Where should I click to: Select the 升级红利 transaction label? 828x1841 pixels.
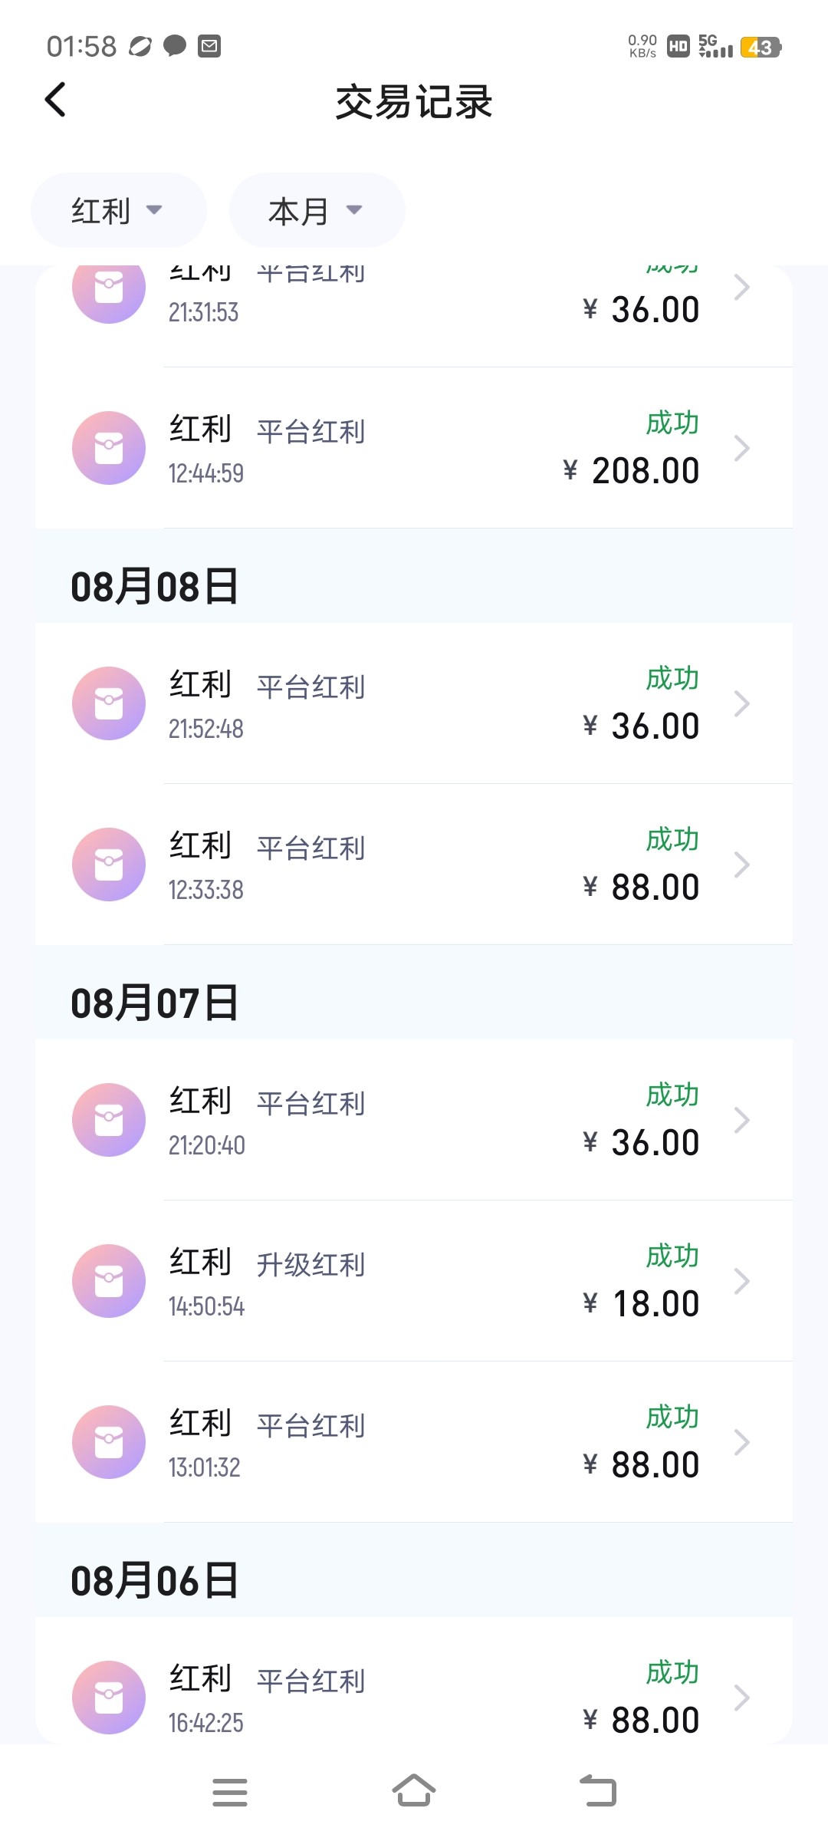(x=310, y=1265)
